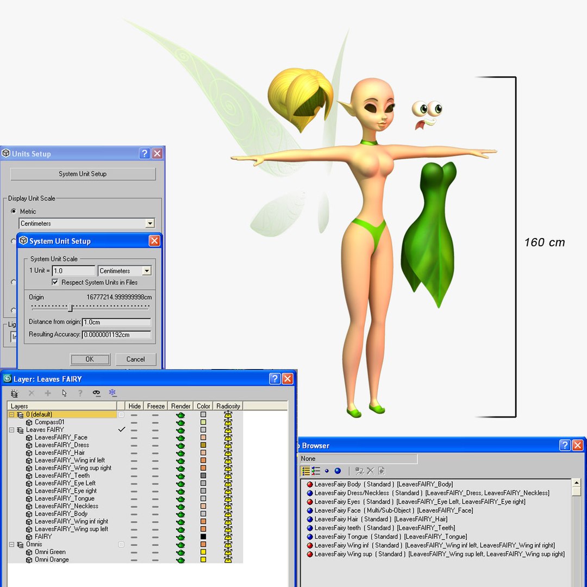Click red material sphere for LeavesFairy Body
This screenshot has height=587, width=587.
coord(310,484)
